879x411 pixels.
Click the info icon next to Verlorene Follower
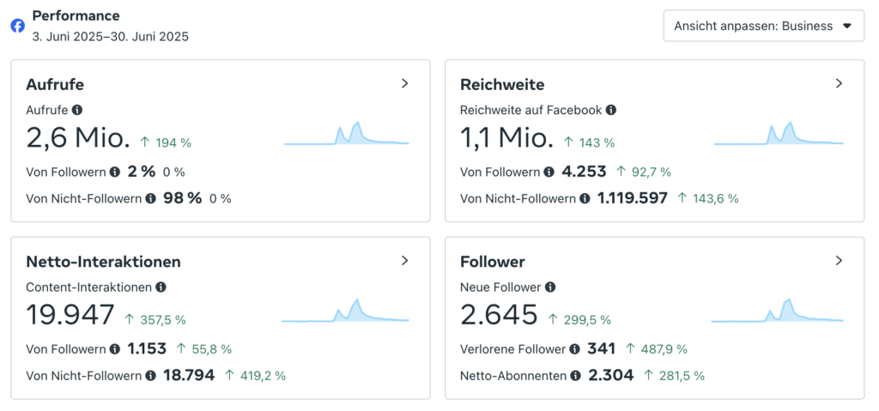click(574, 348)
